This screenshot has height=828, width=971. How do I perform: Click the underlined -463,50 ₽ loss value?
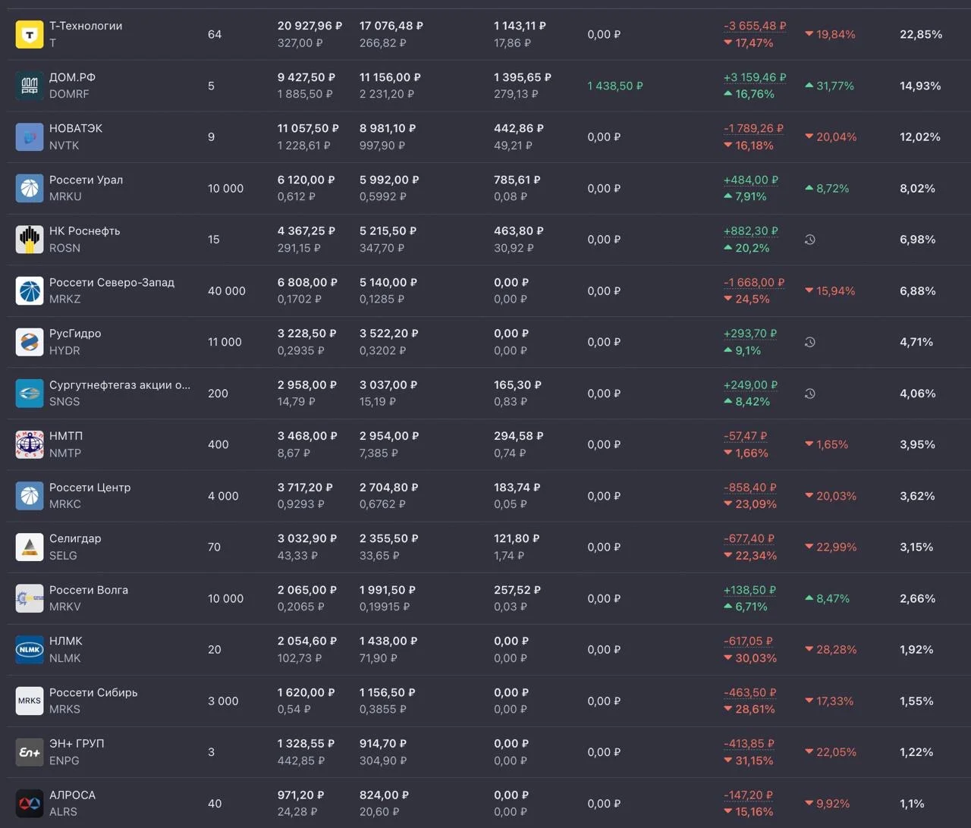point(749,692)
